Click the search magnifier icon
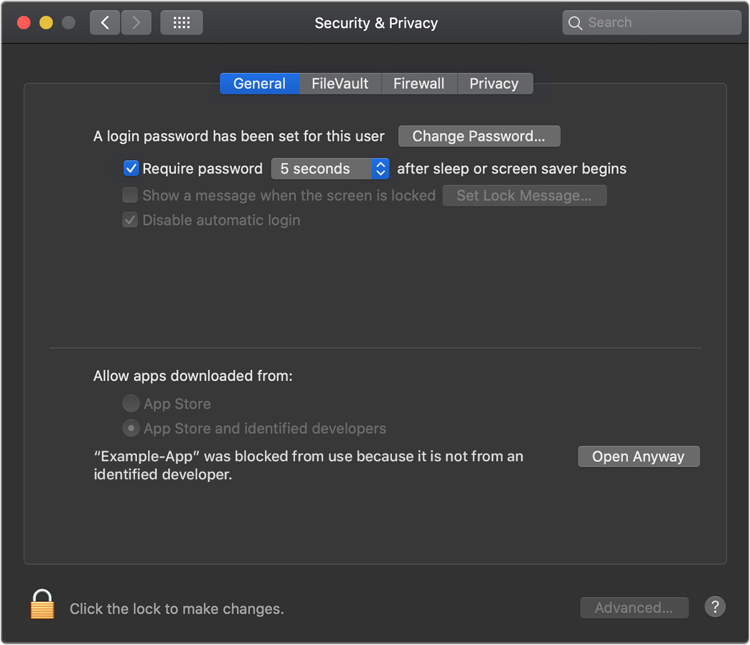This screenshot has height=645, width=750. point(575,22)
